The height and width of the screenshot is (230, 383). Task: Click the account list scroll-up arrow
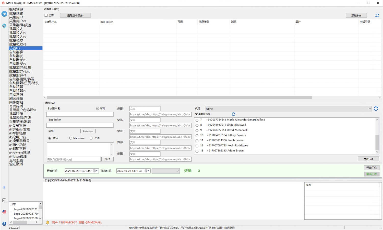click(x=377, y=120)
